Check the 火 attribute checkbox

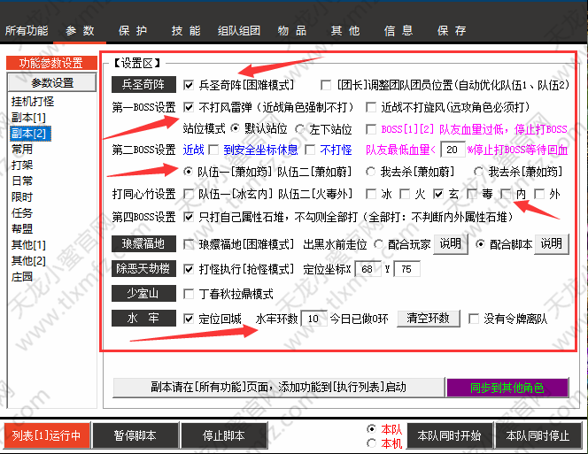coord(404,194)
